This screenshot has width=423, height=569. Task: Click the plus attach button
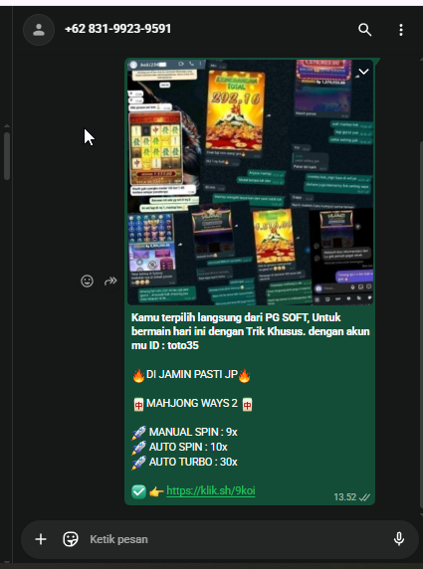tap(41, 539)
